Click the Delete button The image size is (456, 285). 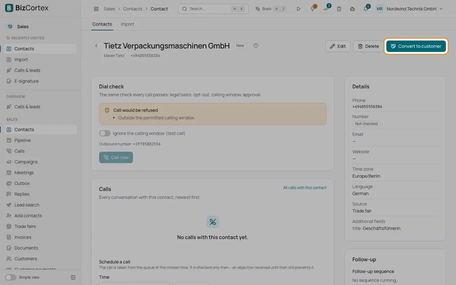click(x=369, y=46)
